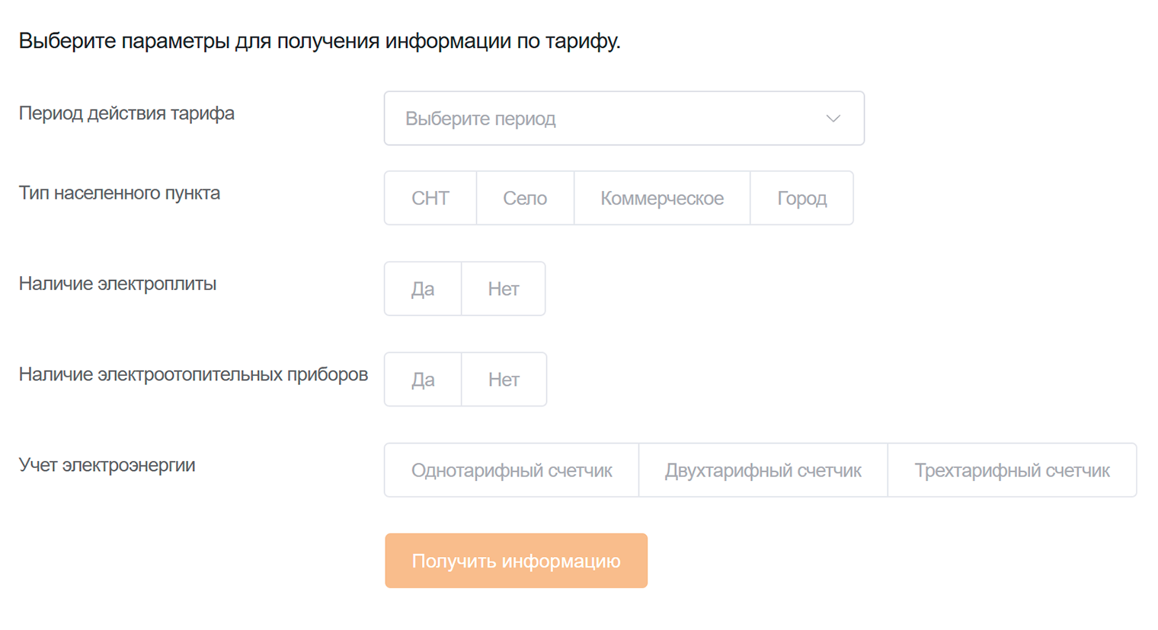The image size is (1158, 630).
Task: Select "Нет" for электроотопительных приборов
Action: tap(504, 379)
